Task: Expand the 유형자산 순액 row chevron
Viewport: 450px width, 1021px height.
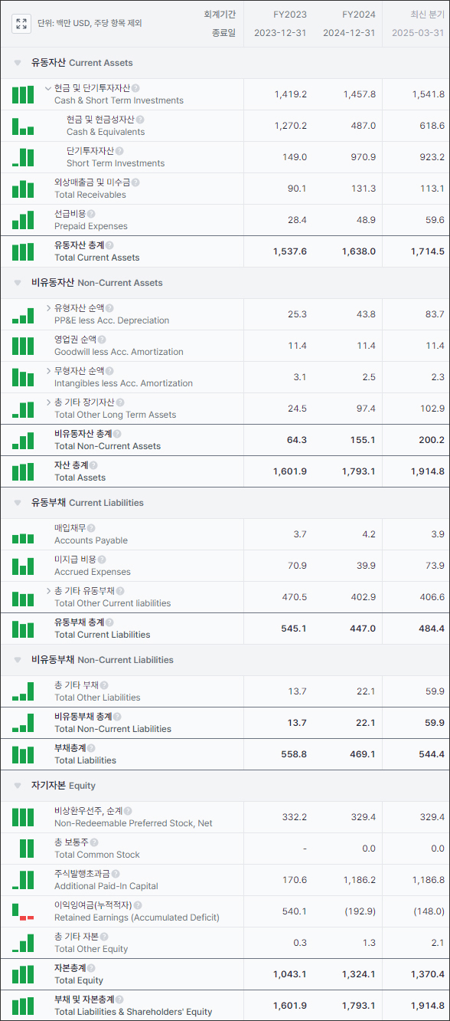Action: [49, 308]
